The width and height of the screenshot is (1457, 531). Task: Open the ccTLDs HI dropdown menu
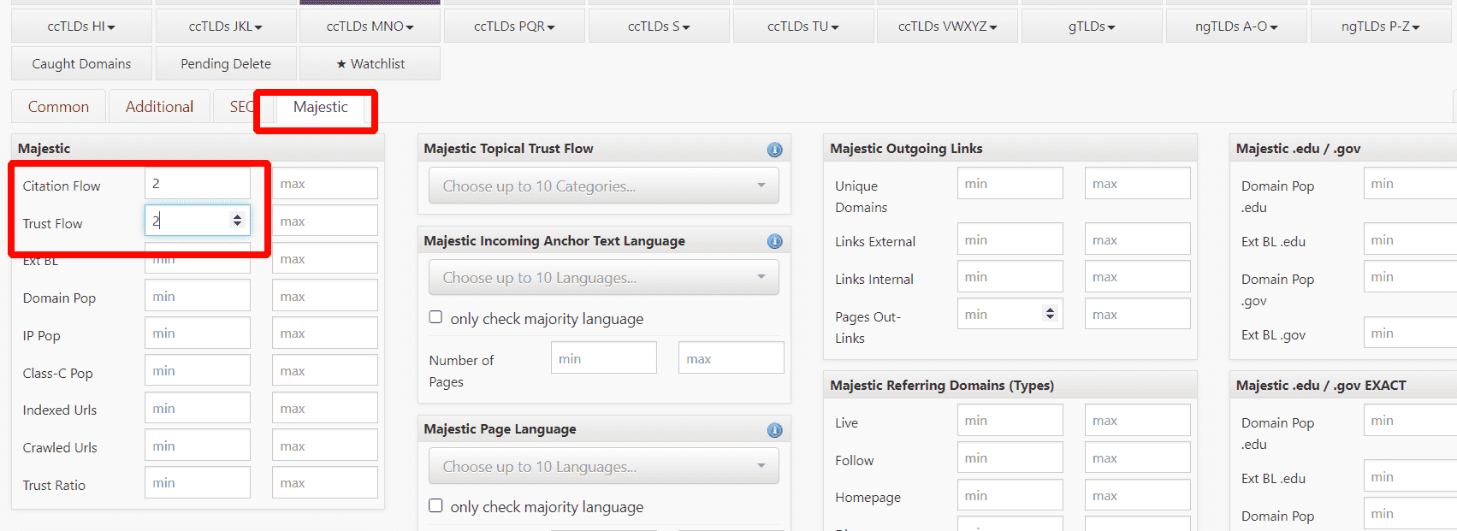click(x=81, y=27)
